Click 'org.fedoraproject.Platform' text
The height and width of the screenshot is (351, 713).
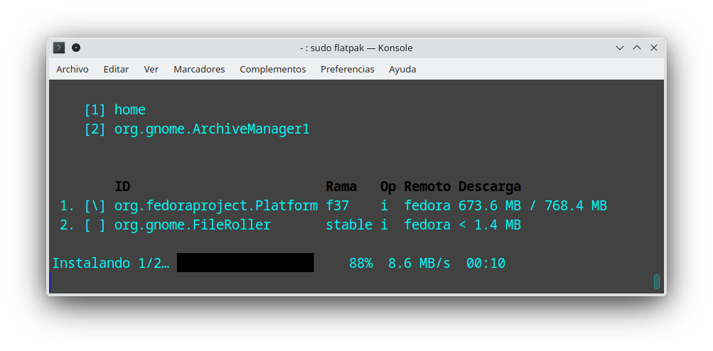click(x=216, y=206)
